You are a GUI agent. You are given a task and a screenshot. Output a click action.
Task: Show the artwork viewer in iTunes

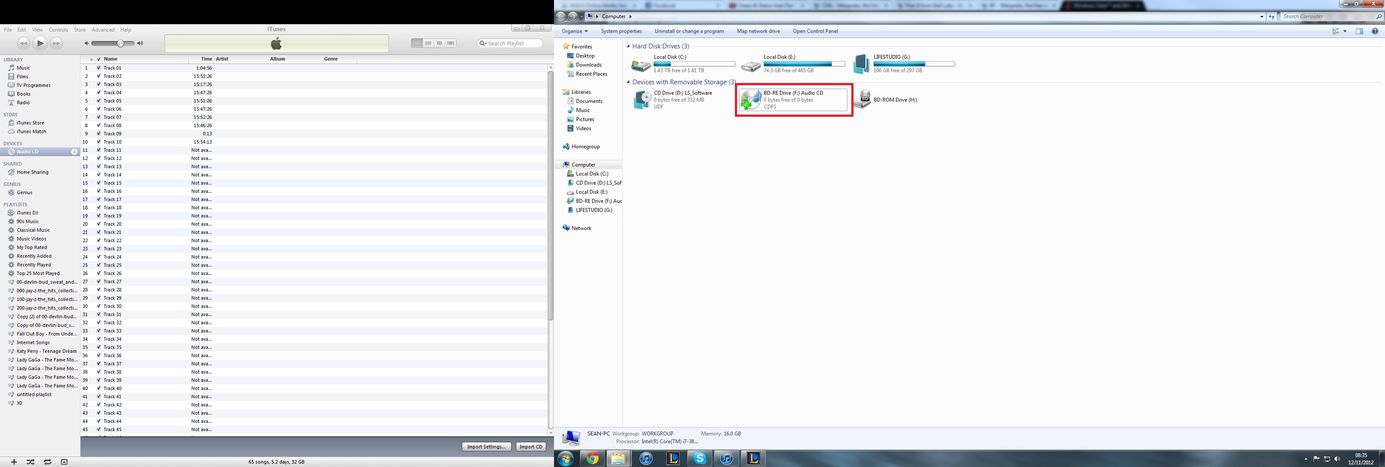coord(64,462)
